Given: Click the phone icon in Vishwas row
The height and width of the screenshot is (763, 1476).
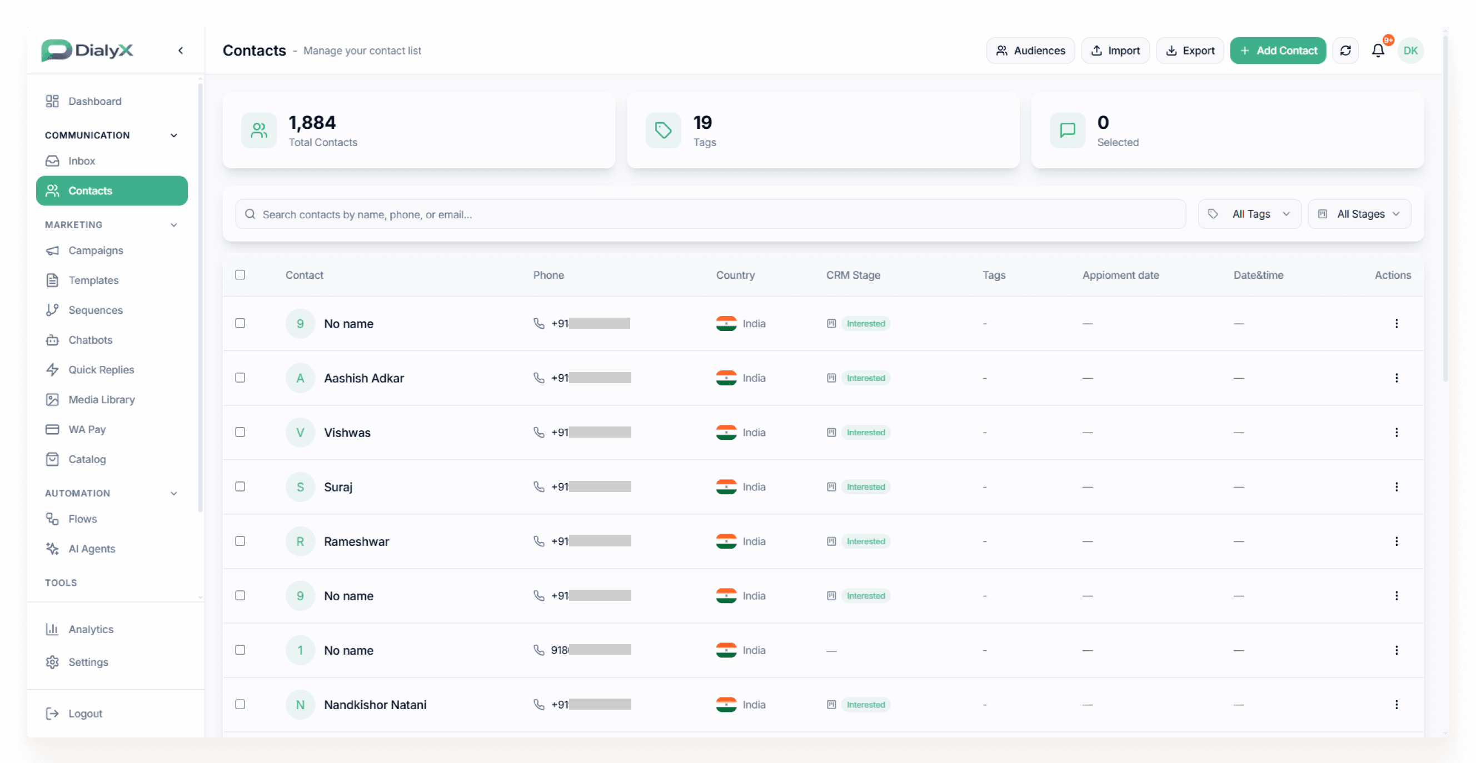Looking at the screenshot, I should [x=538, y=432].
